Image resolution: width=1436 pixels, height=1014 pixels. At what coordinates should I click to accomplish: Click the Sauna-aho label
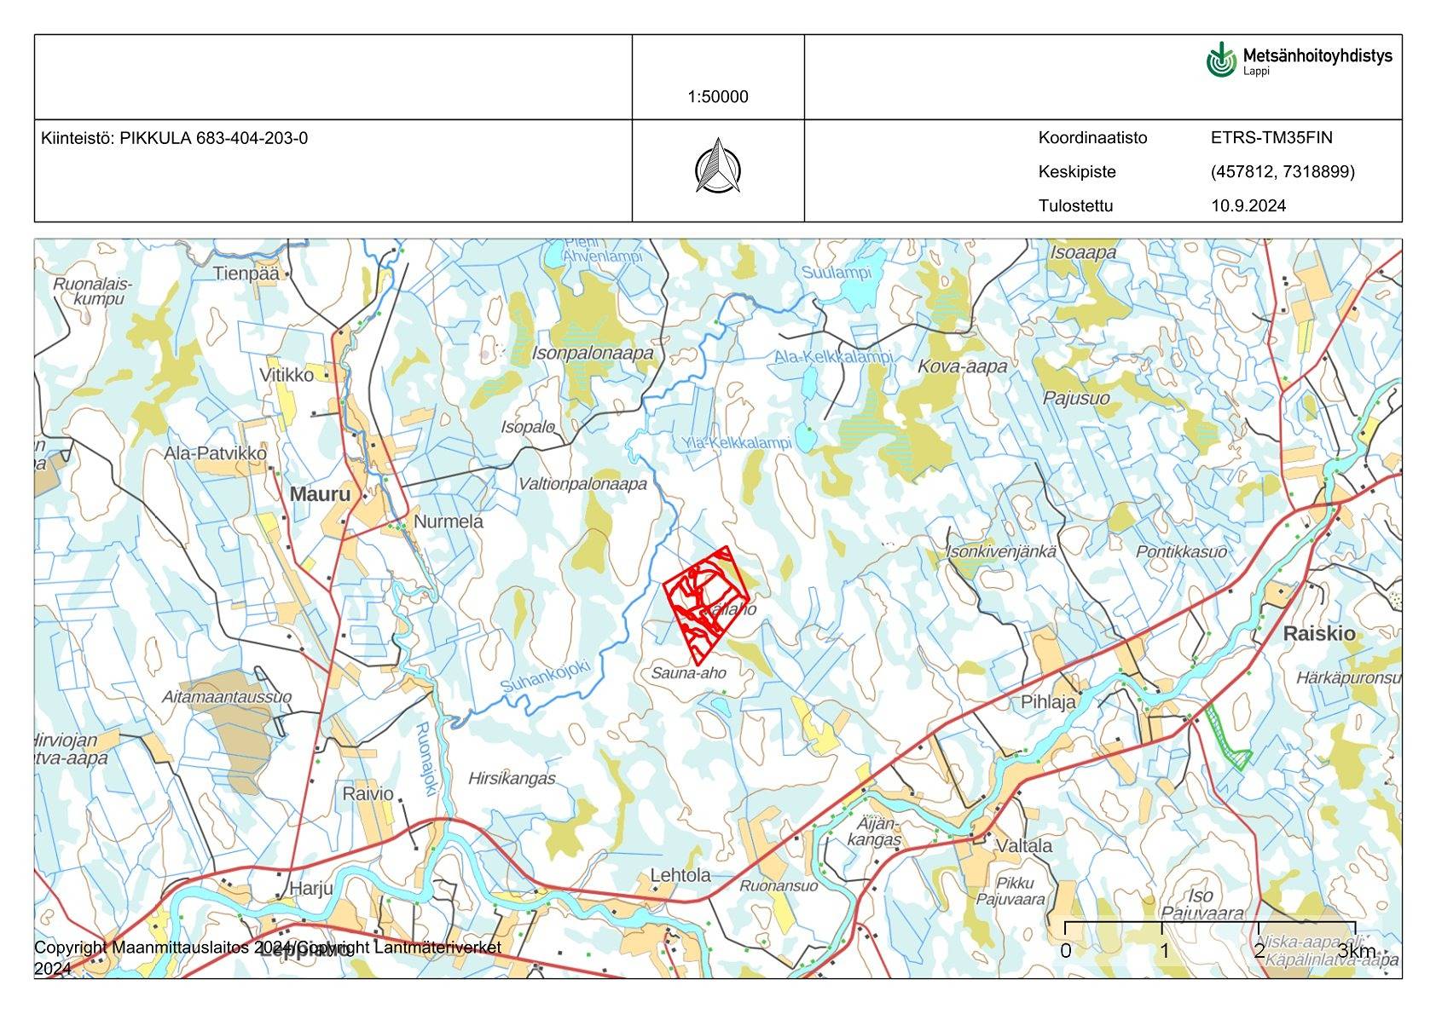(x=689, y=673)
